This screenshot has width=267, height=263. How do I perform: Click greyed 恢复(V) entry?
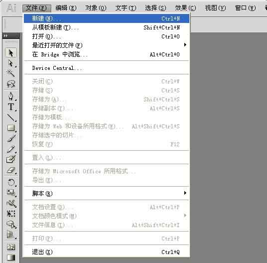click(107, 144)
